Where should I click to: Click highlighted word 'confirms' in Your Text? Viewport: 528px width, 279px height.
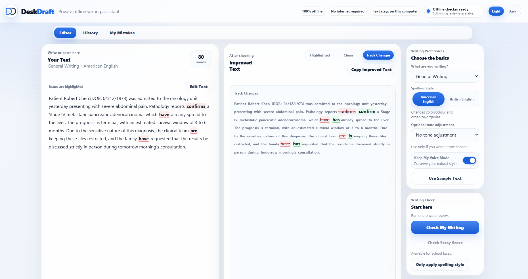tap(196, 106)
